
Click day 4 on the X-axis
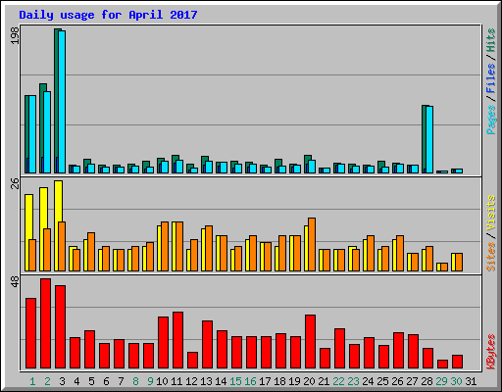[x=76, y=381]
